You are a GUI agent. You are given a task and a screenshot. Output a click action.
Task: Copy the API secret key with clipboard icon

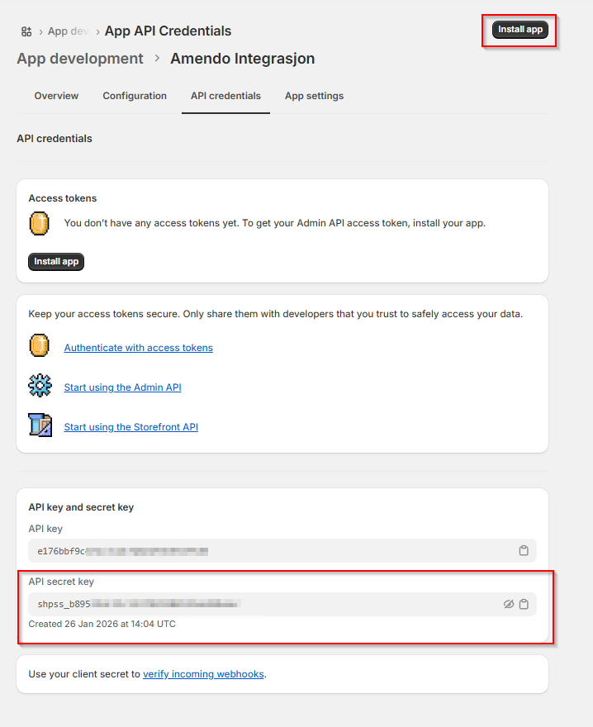tap(524, 604)
